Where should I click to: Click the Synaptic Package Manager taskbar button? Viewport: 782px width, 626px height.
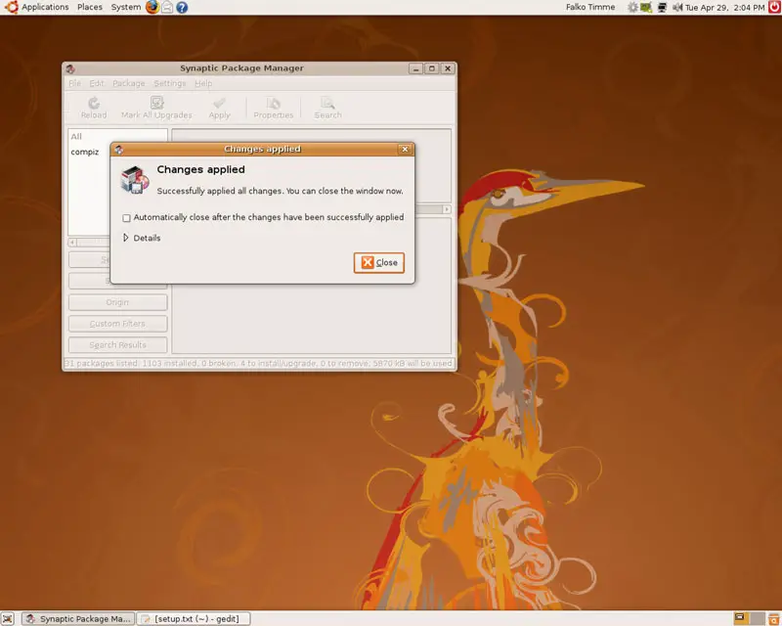pos(77,618)
